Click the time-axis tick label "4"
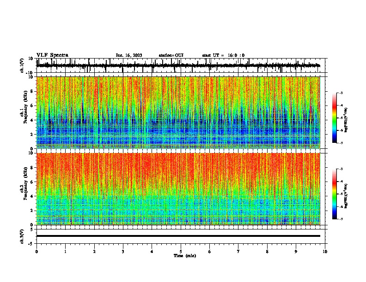366x282 pixels. coord(152,252)
